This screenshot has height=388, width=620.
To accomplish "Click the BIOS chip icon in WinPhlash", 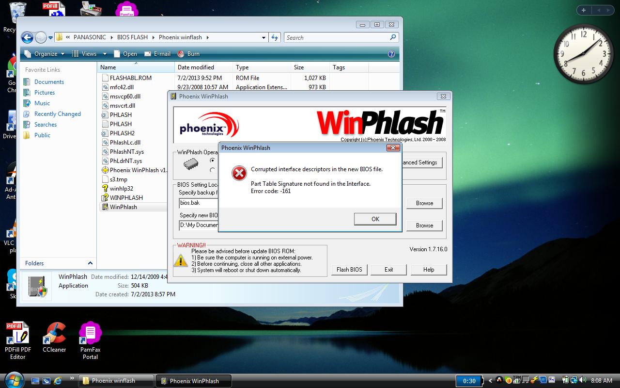I will pos(191,164).
